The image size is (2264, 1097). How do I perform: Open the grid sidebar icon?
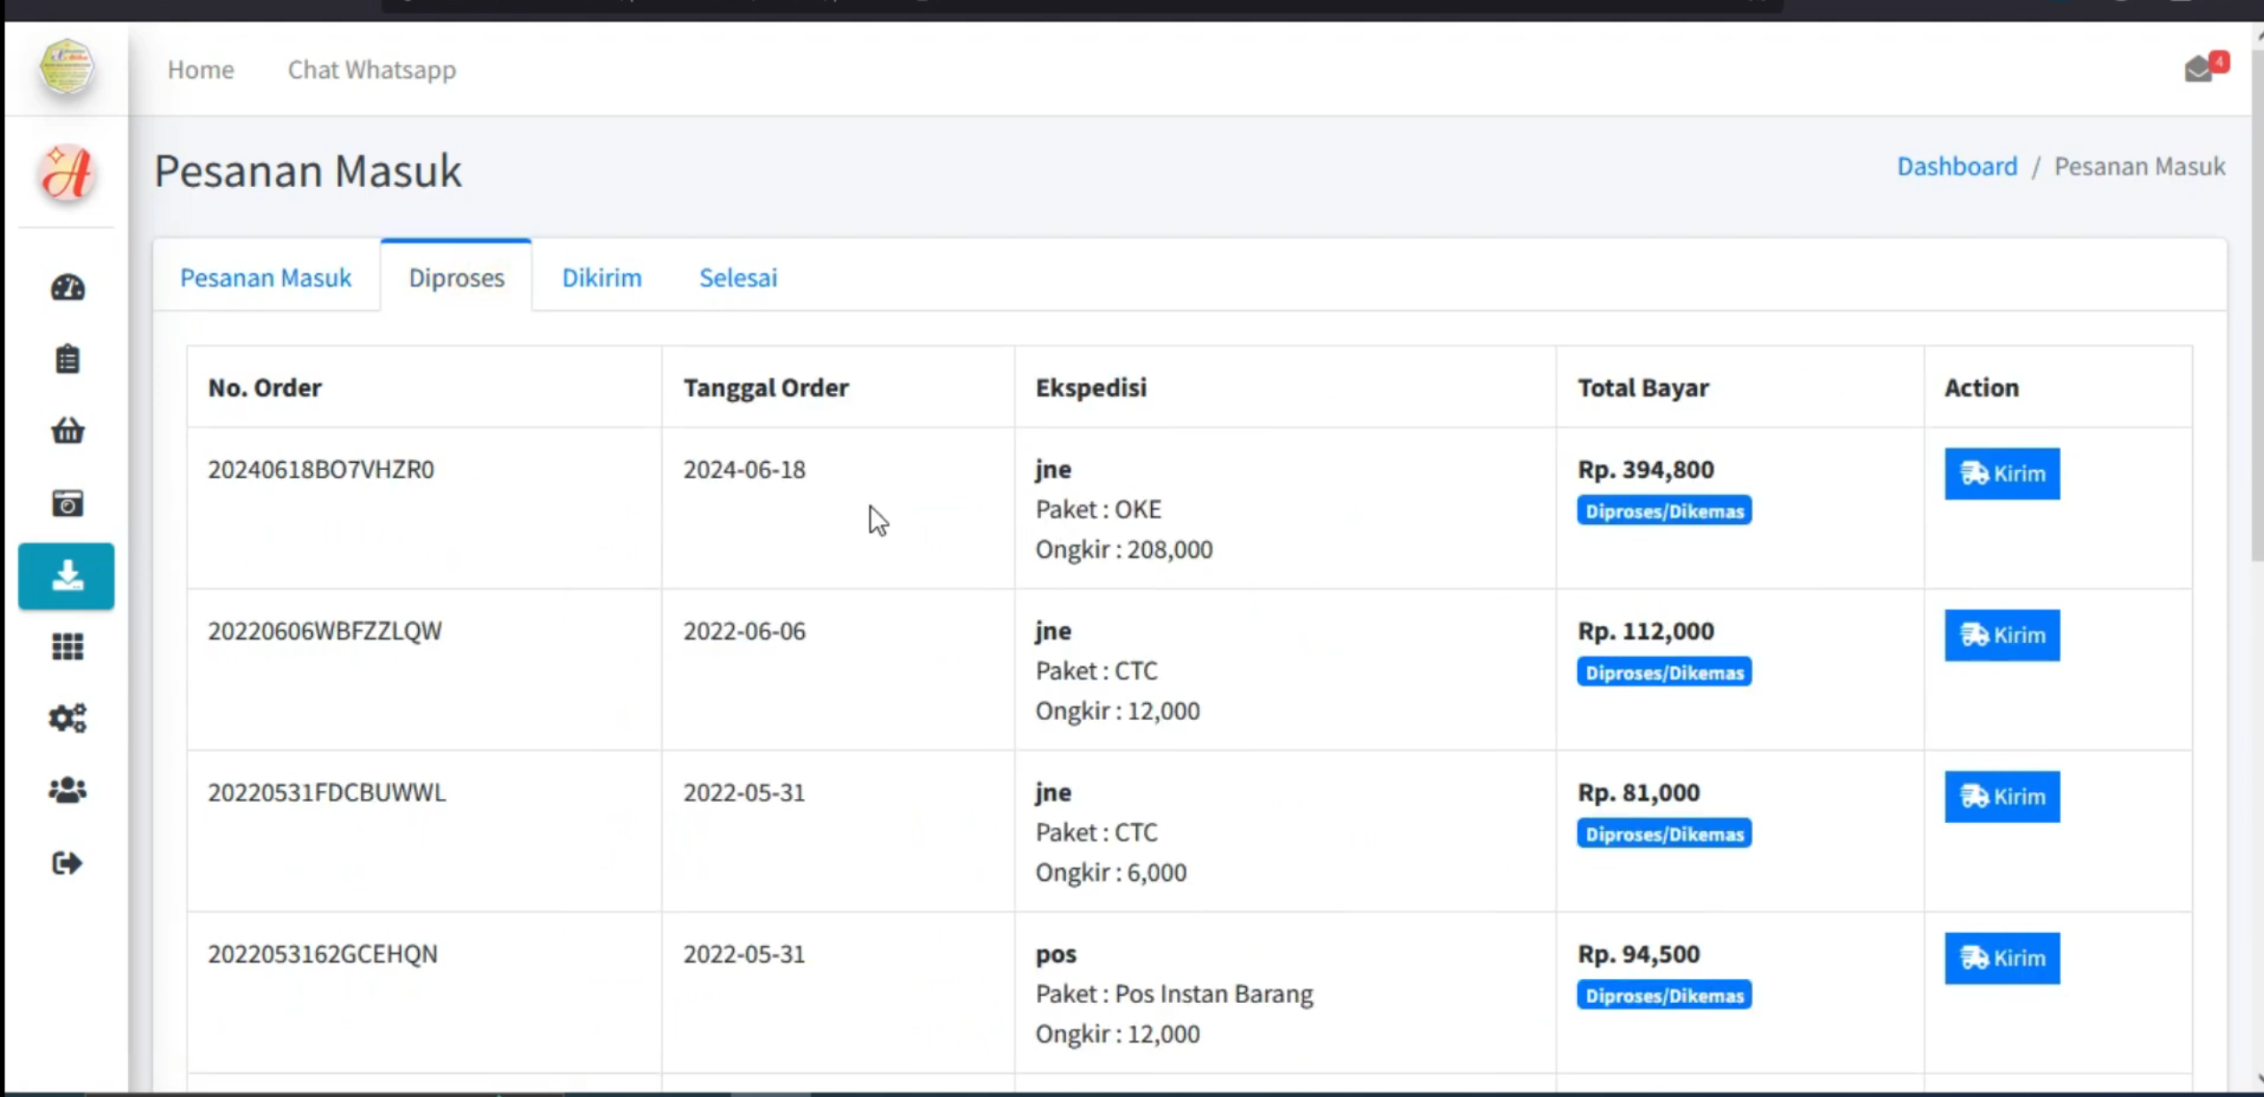[x=67, y=646]
